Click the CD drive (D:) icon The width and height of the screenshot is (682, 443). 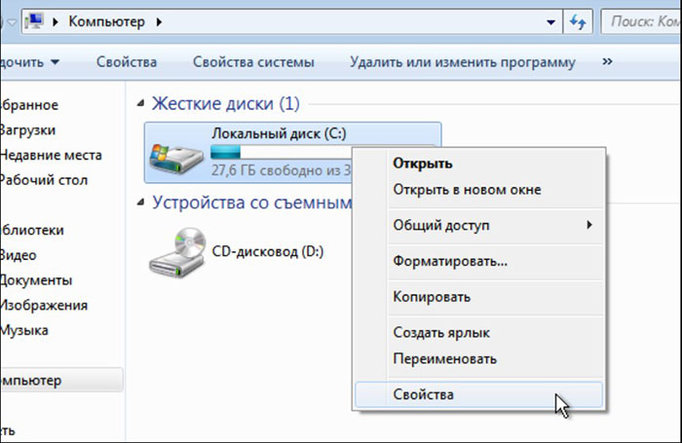pos(177,252)
